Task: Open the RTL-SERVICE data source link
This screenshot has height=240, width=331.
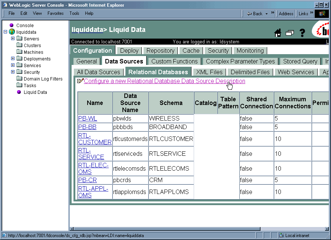Action: [91, 154]
